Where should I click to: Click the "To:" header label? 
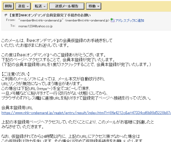point(13,26)
